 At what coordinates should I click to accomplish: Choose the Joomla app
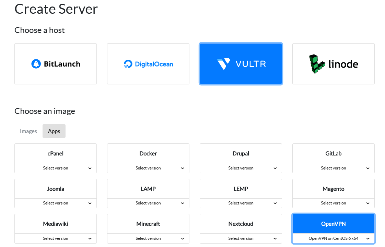coord(56,189)
